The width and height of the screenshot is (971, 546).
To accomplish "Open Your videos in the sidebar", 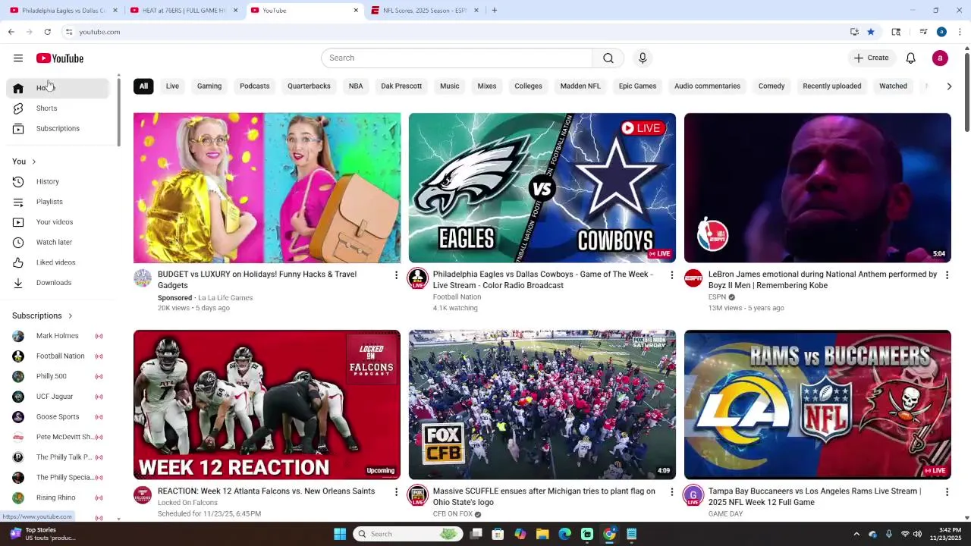I will 58,222.
